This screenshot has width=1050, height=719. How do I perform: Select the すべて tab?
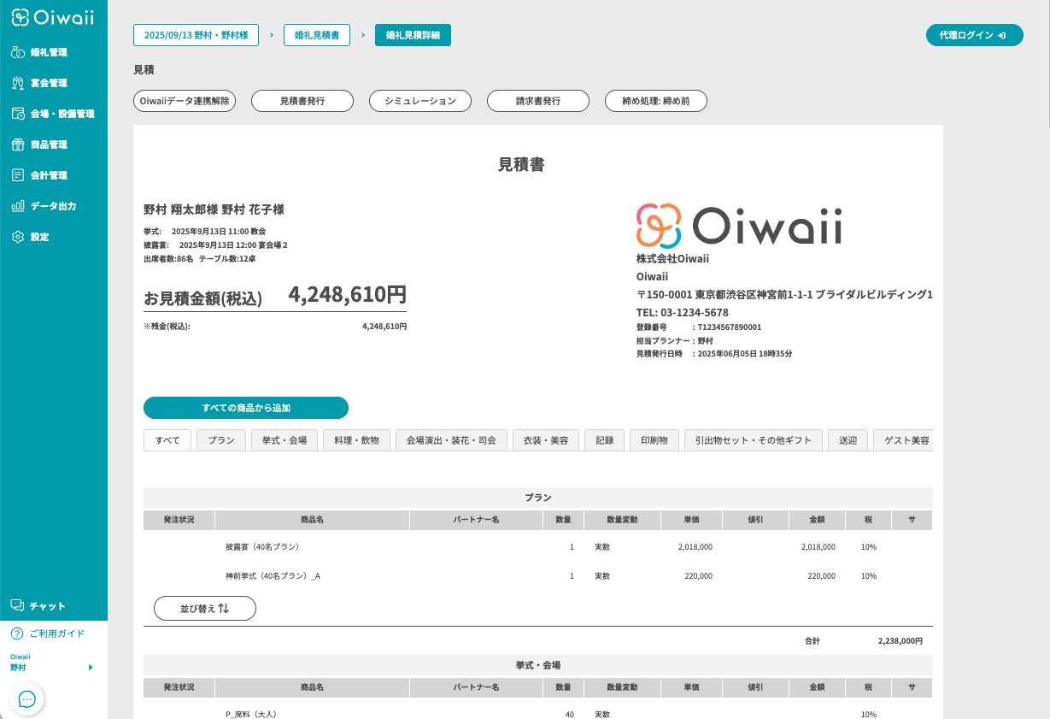(x=167, y=440)
